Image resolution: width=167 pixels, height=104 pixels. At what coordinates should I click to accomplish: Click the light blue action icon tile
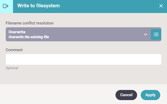click(7, 6)
